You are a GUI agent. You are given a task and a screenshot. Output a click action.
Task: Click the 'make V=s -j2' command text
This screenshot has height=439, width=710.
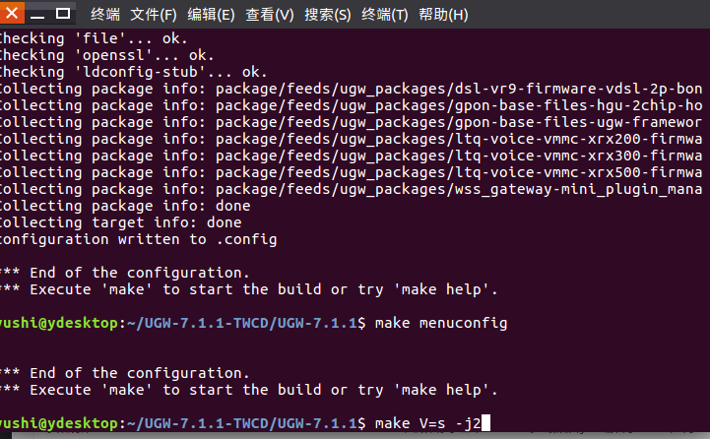428,423
